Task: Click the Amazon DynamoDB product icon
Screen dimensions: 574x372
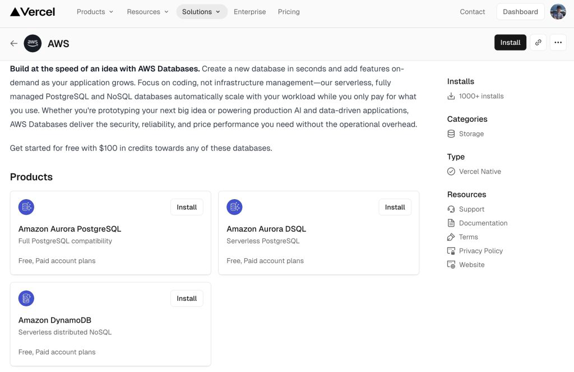Action: 26,298
